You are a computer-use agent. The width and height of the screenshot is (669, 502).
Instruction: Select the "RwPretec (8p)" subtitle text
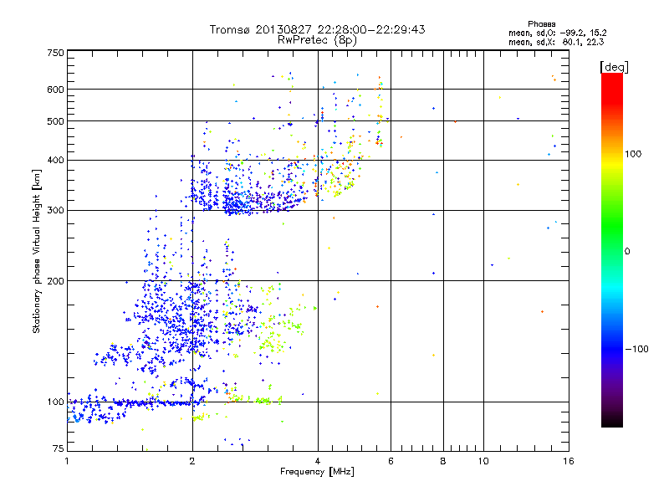click(317, 40)
